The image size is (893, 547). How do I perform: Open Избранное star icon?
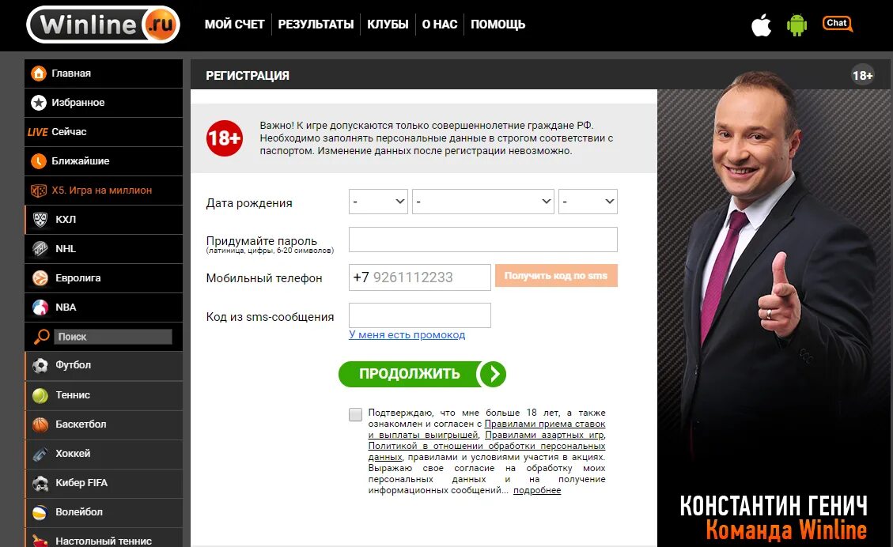(x=38, y=103)
